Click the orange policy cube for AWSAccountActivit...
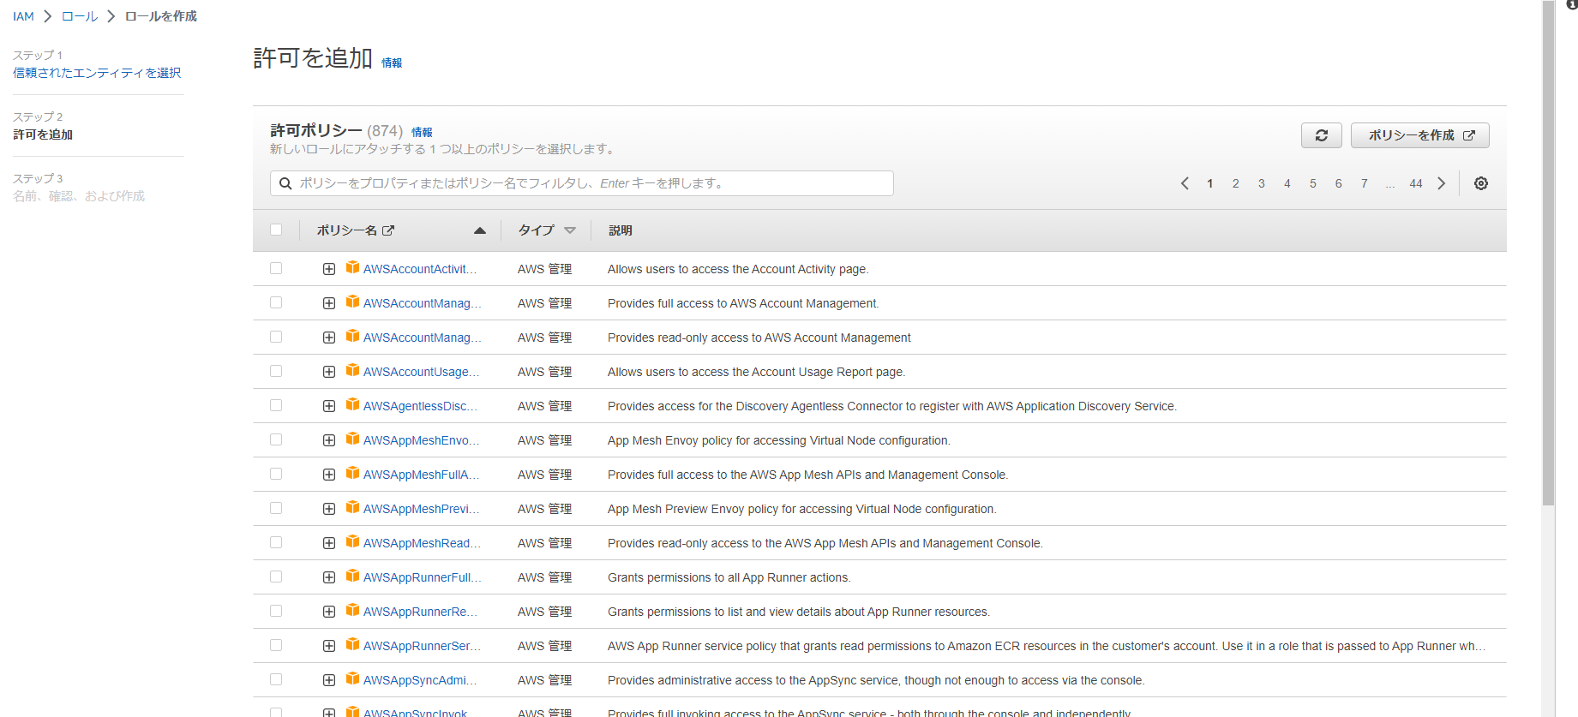 click(352, 268)
